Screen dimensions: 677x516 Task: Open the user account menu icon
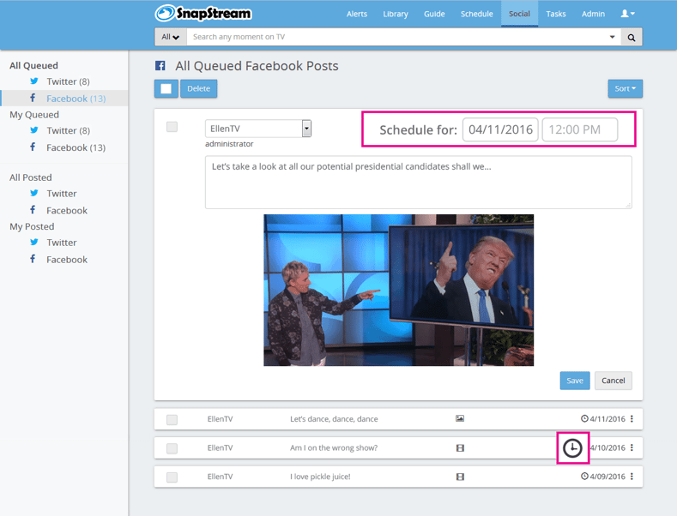tap(628, 14)
